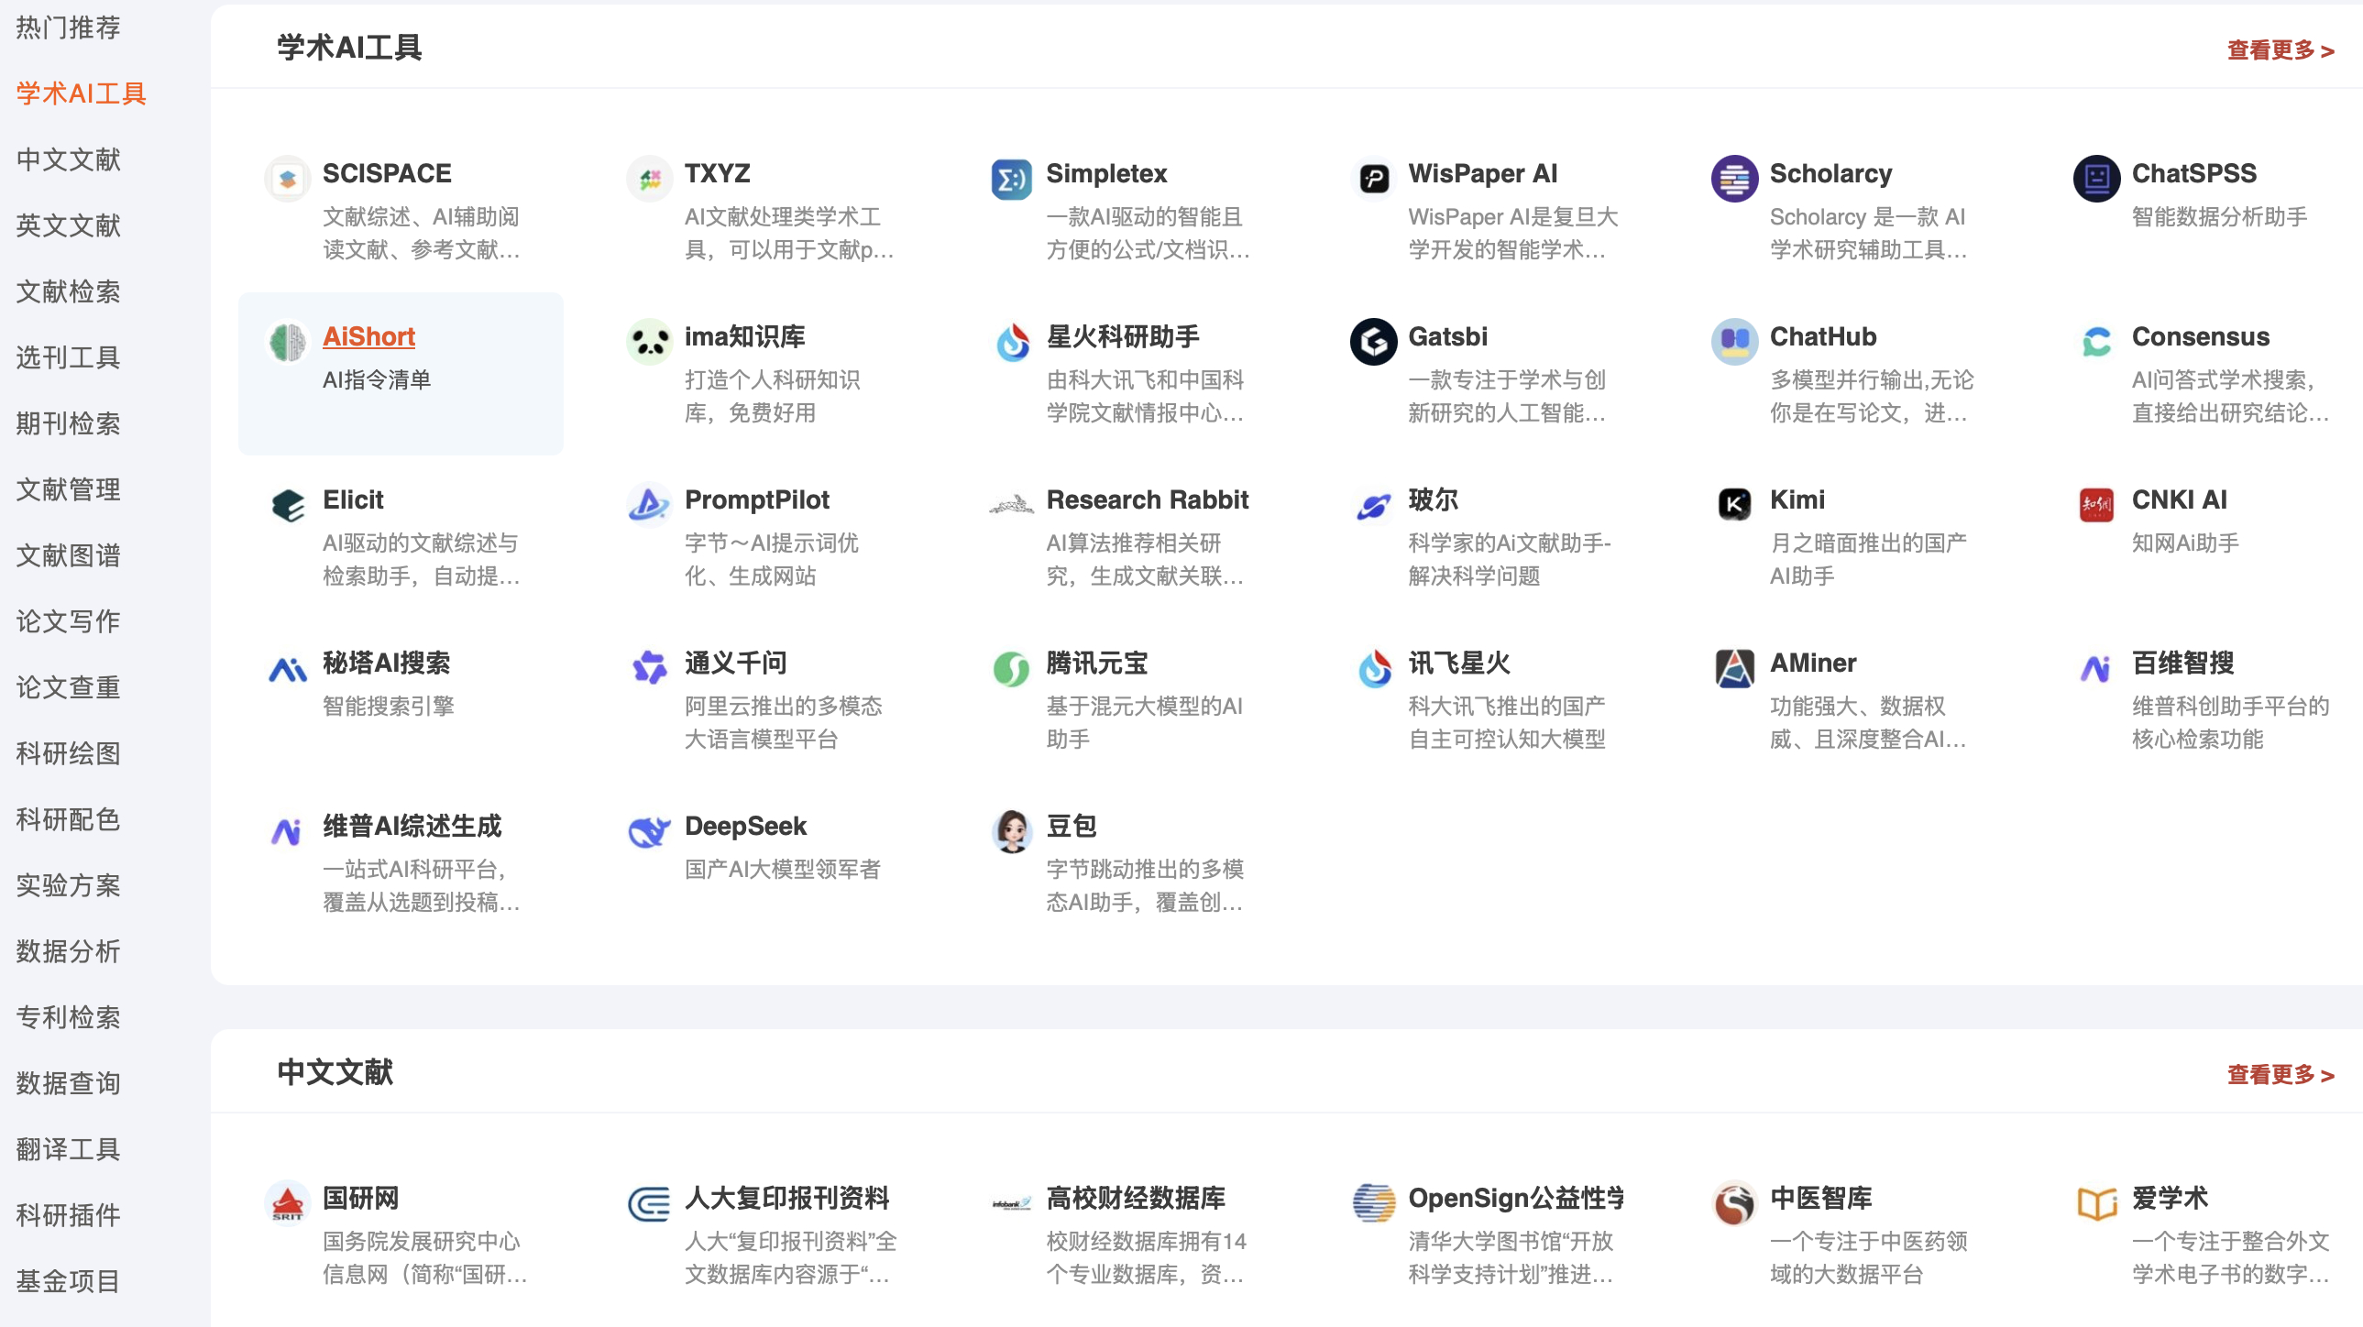Click the Simpletex formula icon
Image resolution: width=2363 pixels, height=1327 pixels.
[x=1011, y=179]
